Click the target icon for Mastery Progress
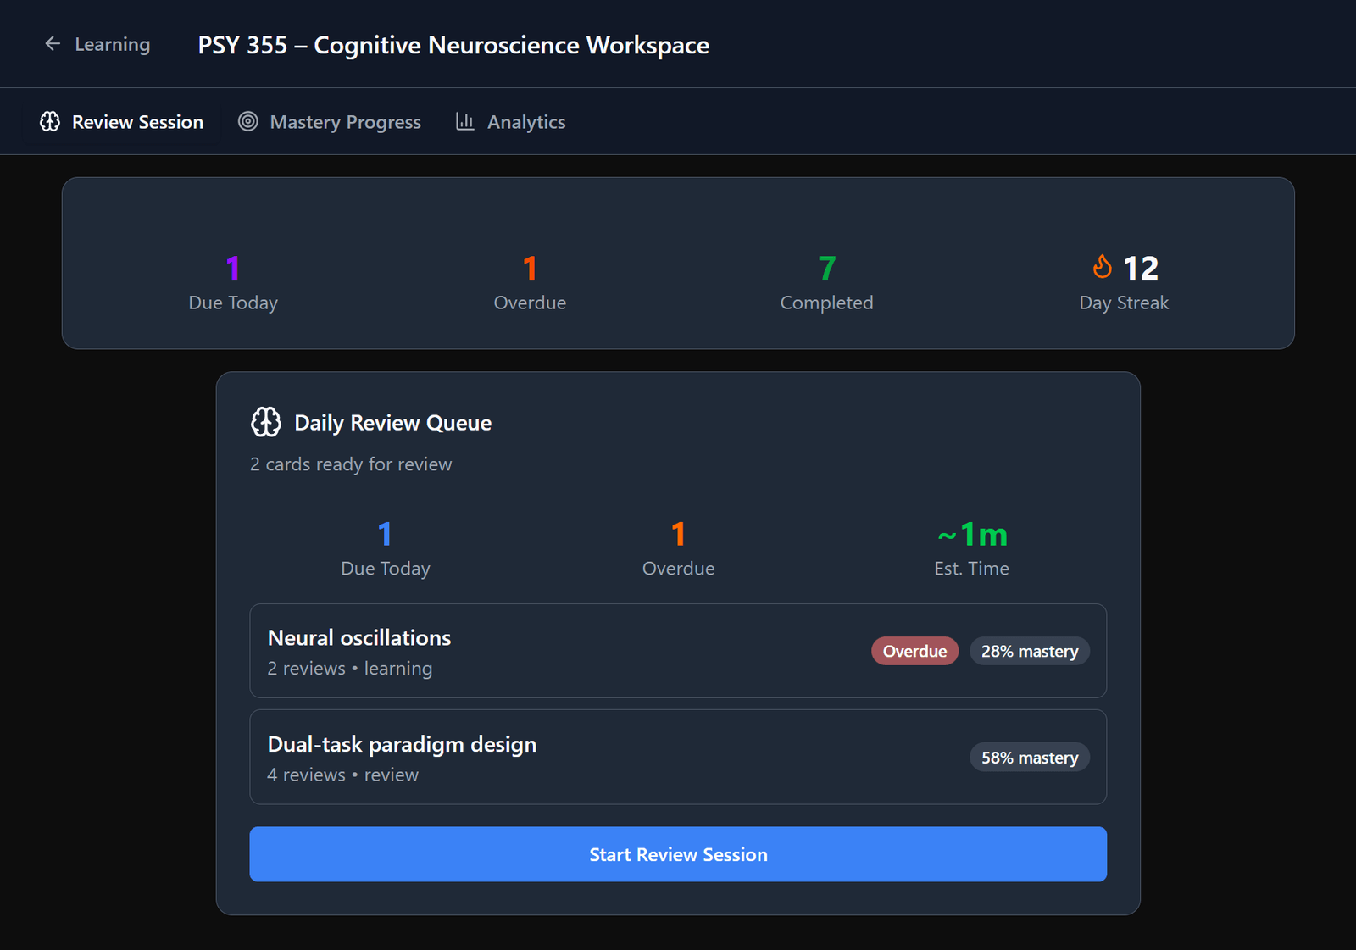Screen dimensions: 1356x950 [x=247, y=121]
